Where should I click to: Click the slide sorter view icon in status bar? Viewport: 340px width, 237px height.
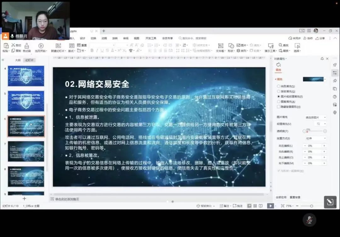[x=255, y=206]
